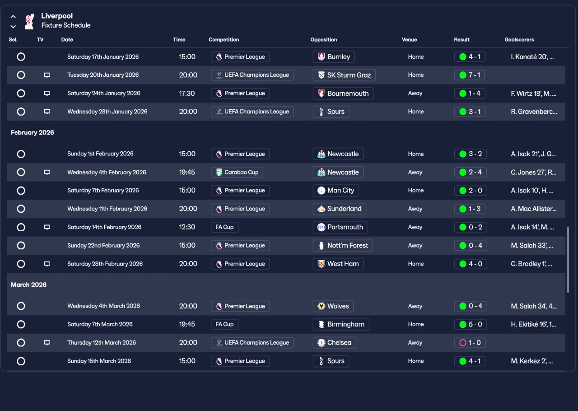This screenshot has width=578, height=411.
Task: Sort by the Venue column header
Action: [410, 40]
